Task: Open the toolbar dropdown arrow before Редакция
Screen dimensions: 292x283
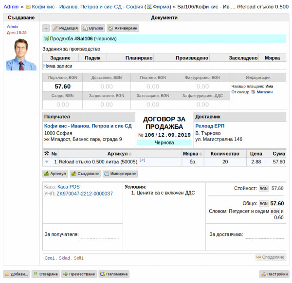Action: coord(46,28)
